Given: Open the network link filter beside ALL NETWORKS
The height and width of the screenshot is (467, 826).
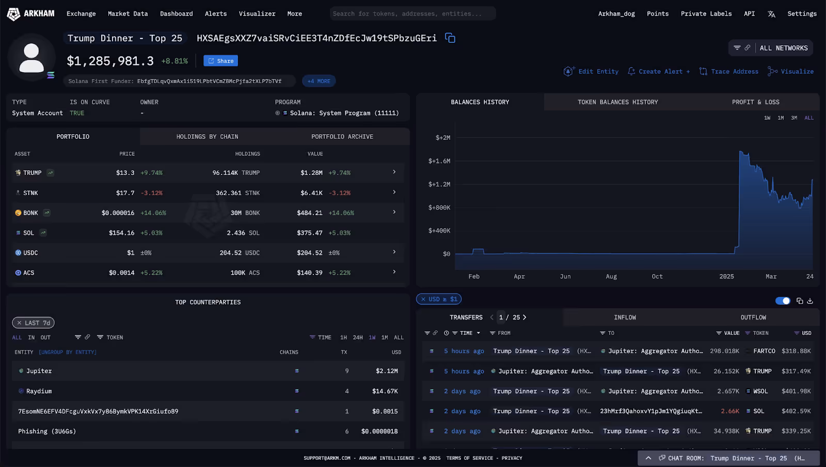Looking at the screenshot, I should click(747, 47).
